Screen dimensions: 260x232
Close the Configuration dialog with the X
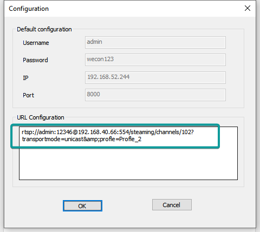(248, 8)
